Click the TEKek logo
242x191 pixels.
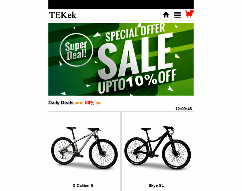click(x=63, y=15)
